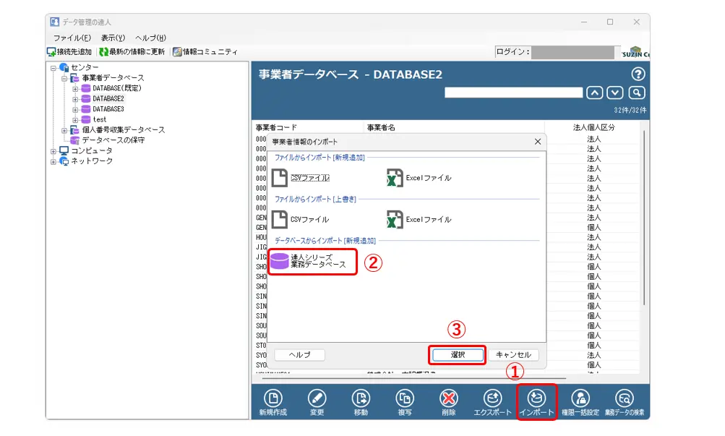This screenshot has width=725, height=436.
Task: Sort by 事業者コード column header
Action: coord(276,127)
